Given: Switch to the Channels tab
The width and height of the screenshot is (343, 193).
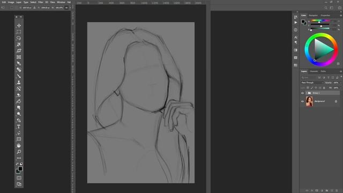Looking at the screenshot, I should [x=314, y=71].
